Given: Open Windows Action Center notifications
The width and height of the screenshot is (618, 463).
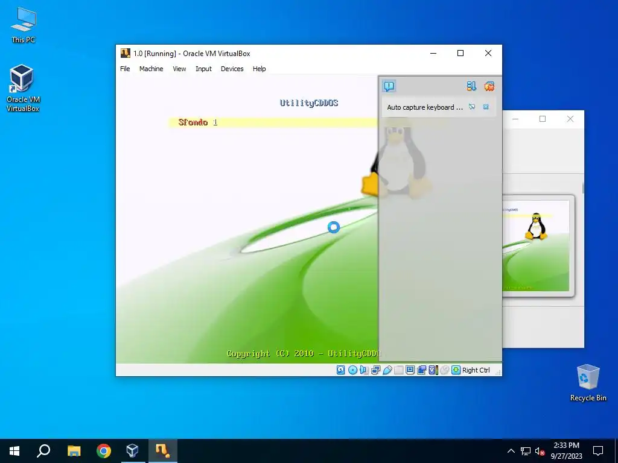Looking at the screenshot, I should [x=598, y=451].
